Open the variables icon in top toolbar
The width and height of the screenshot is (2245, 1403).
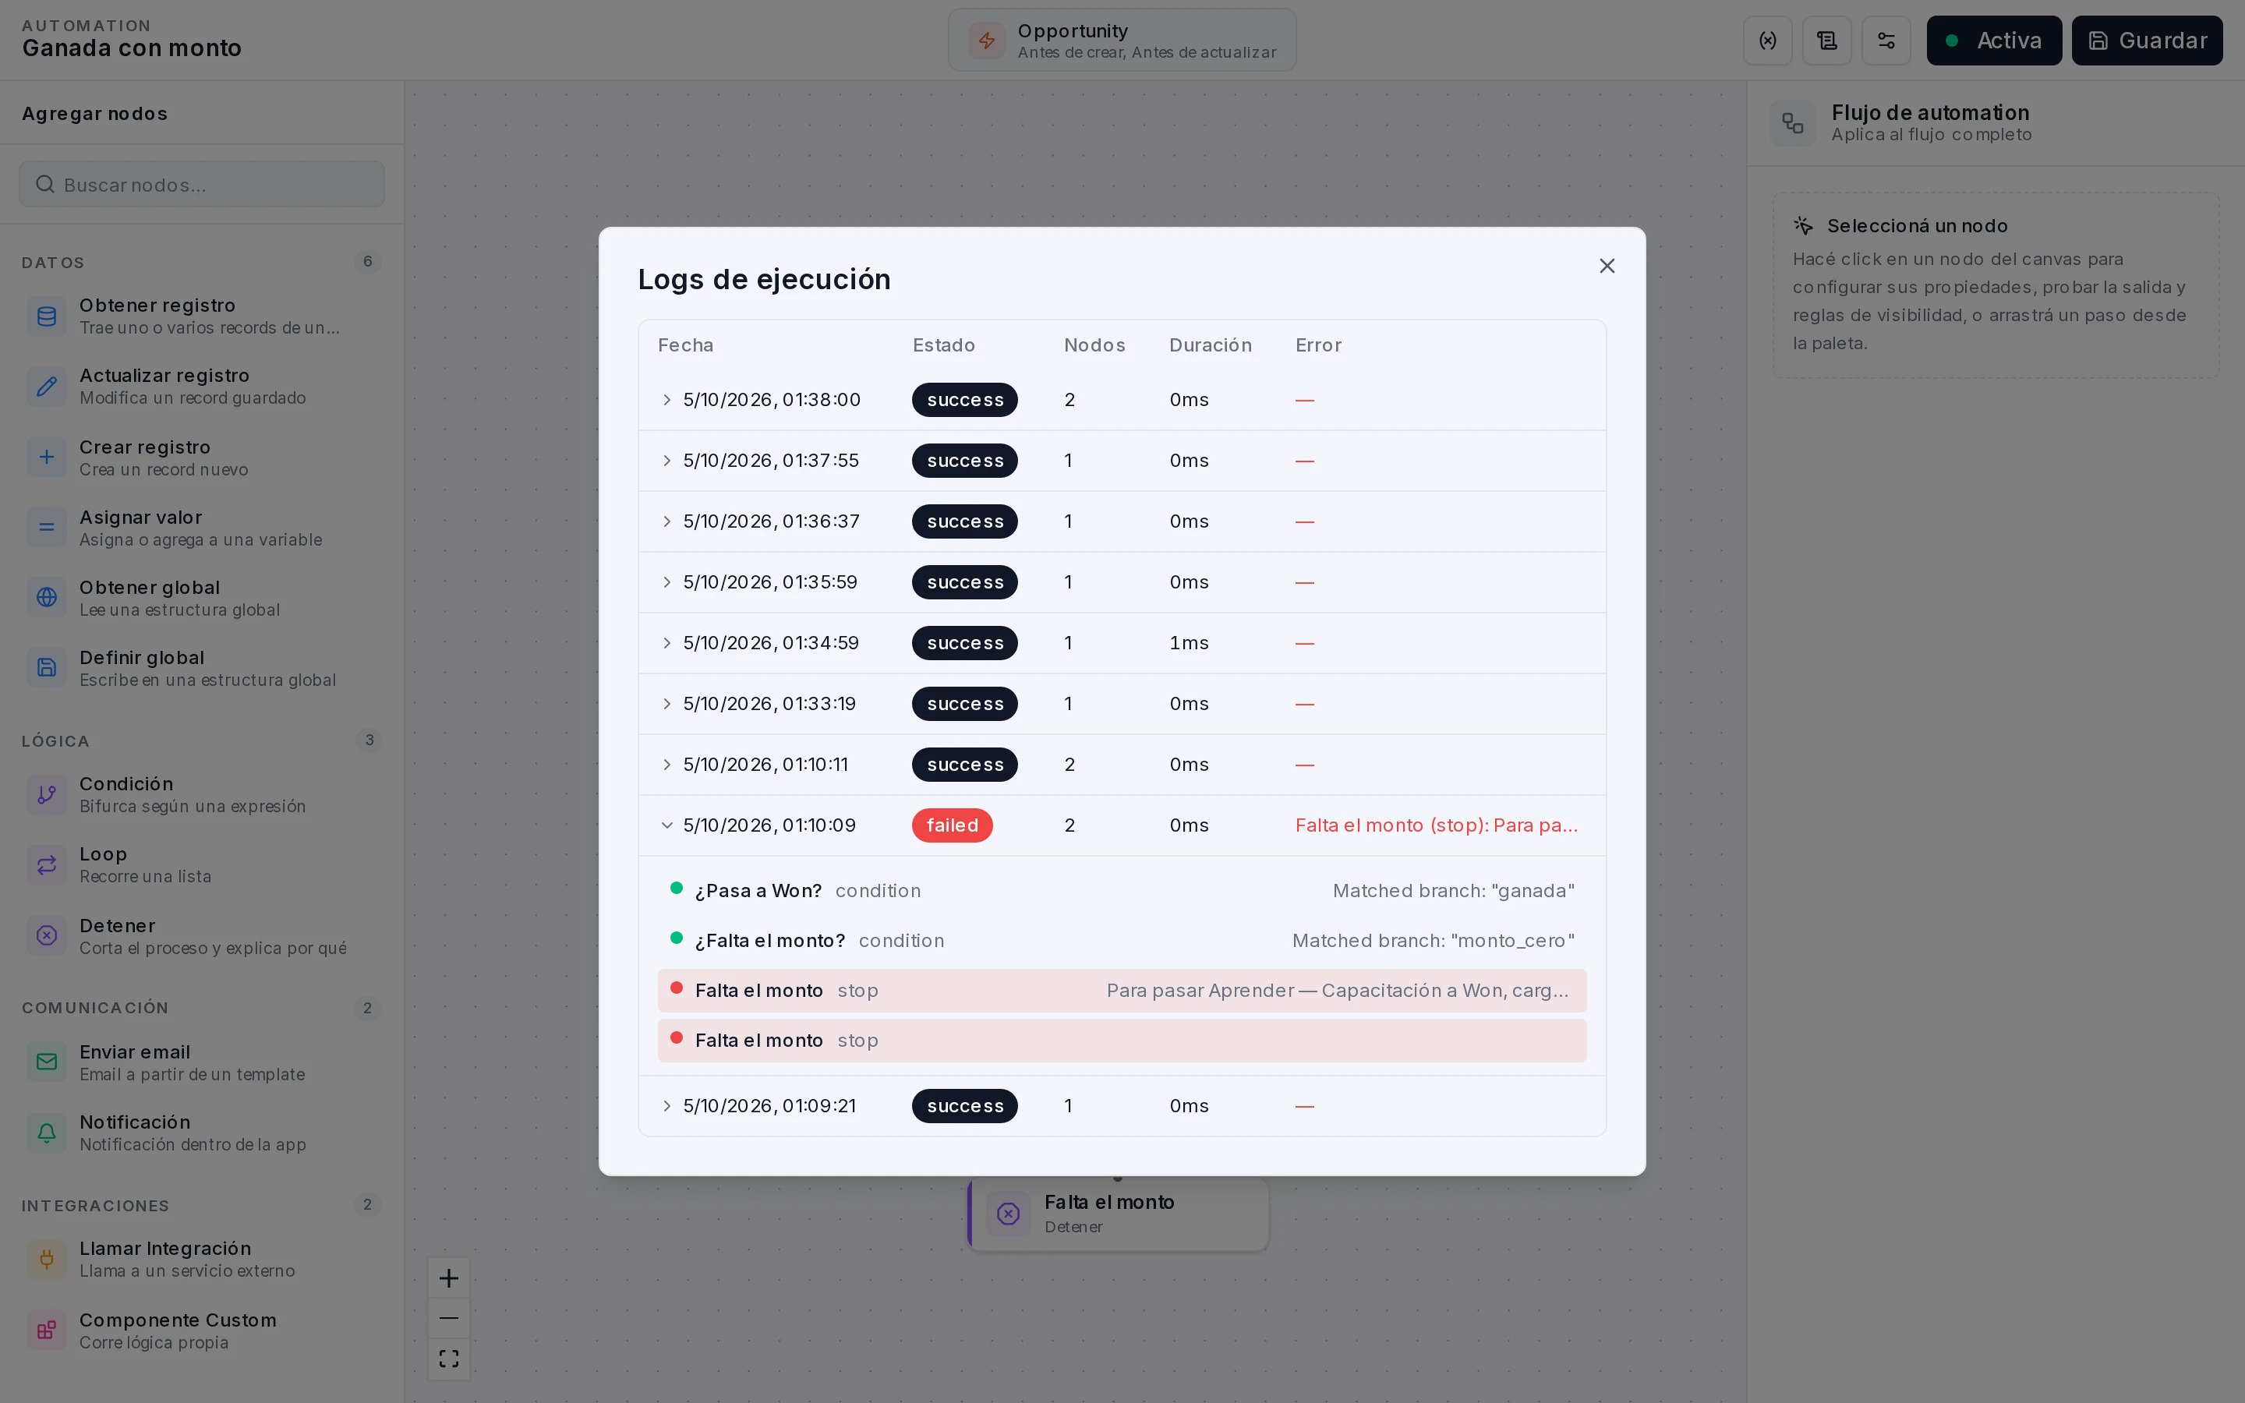tap(1767, 41)
